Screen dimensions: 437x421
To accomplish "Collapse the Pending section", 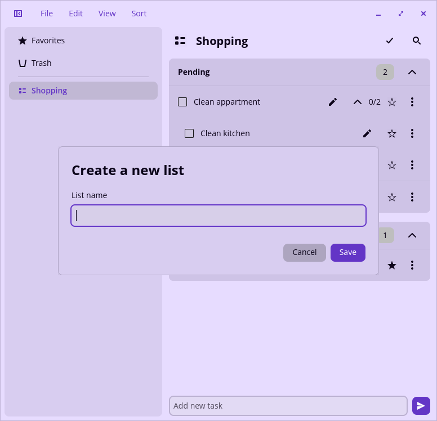I will click(412, 72).
